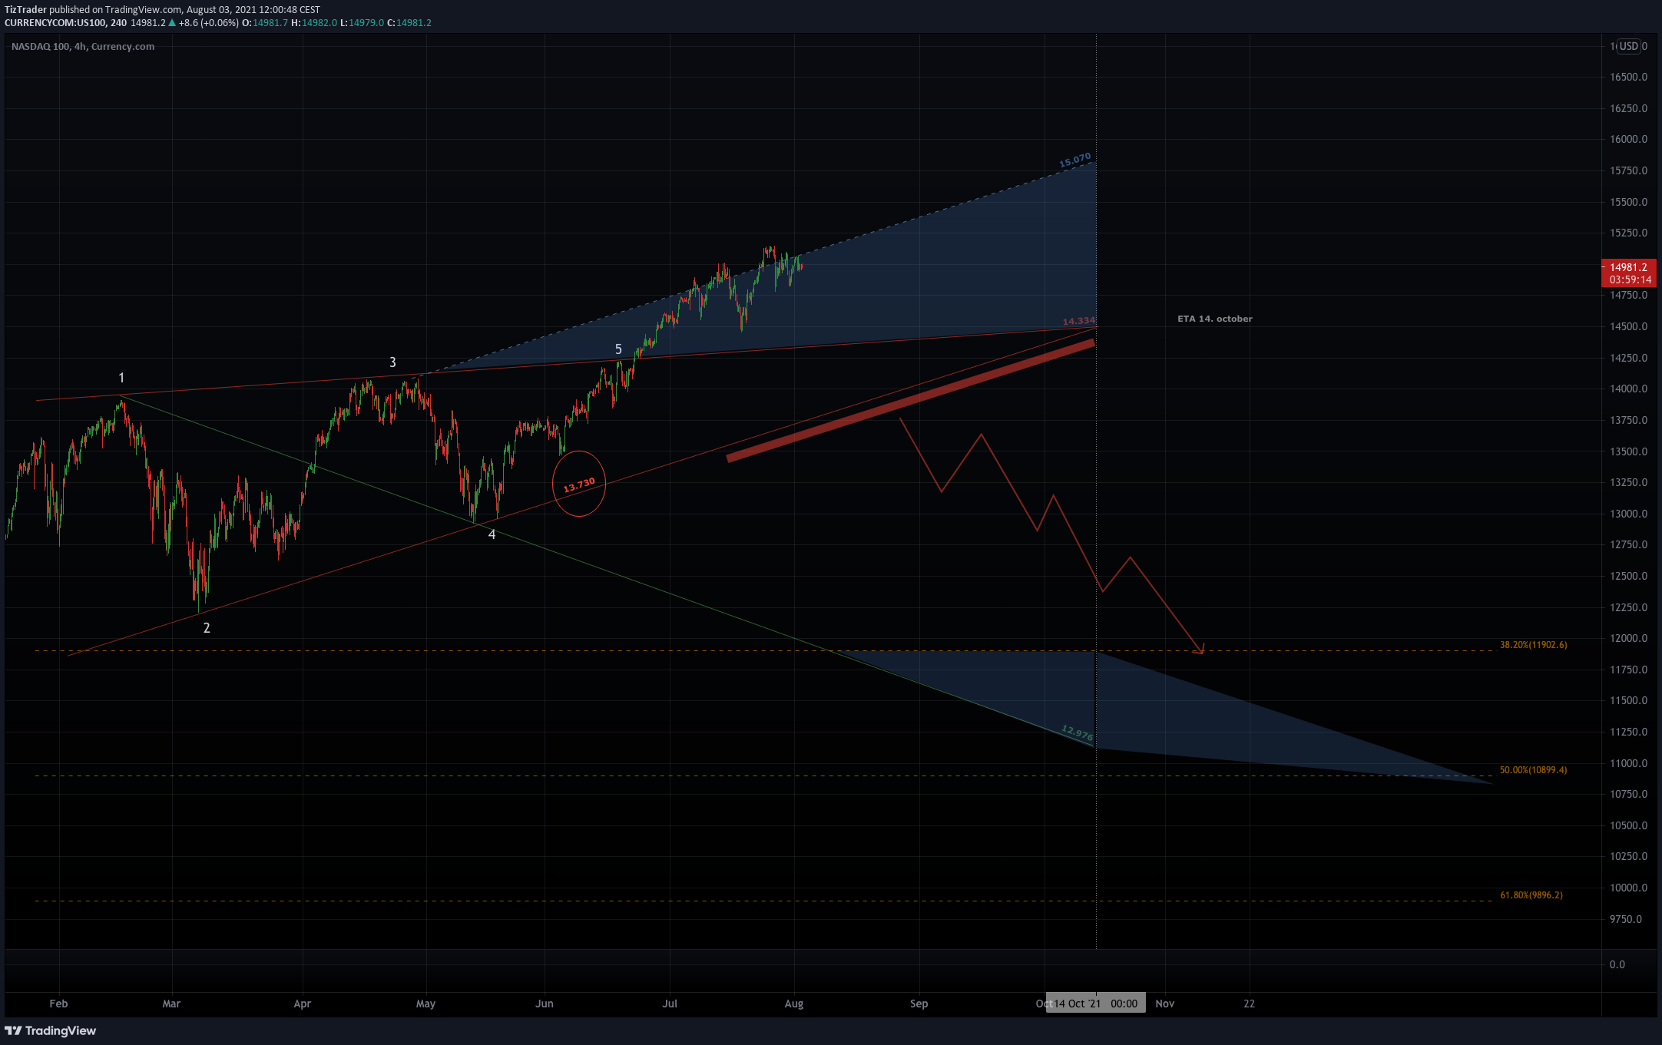Click the 12000.0 price axis label

1629,638
